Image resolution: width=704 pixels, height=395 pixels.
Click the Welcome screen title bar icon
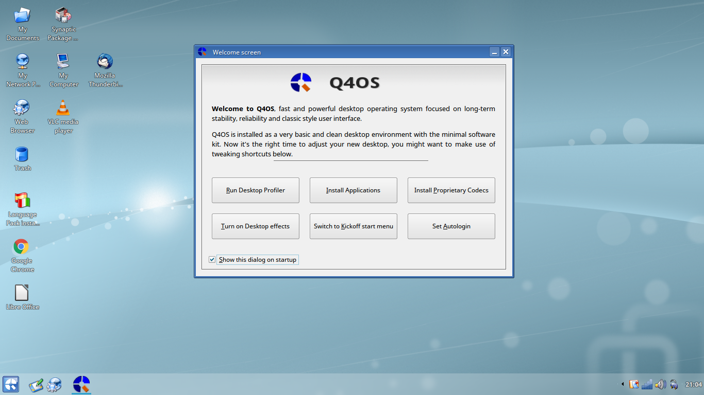(x=202, y=52)
